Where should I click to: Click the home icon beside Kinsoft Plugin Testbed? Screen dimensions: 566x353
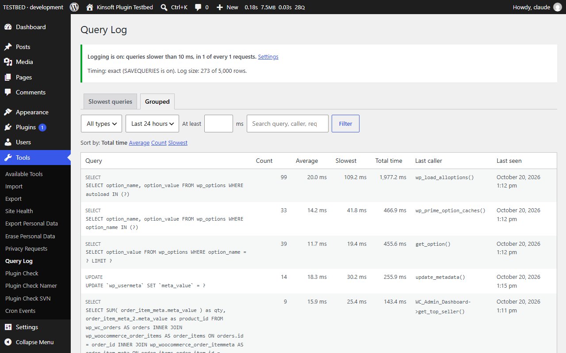[90, 7]
